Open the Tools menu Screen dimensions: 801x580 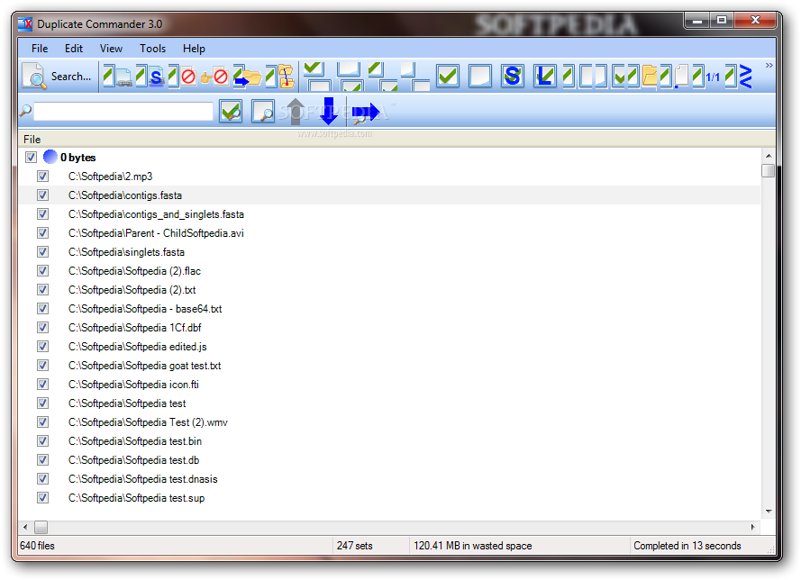click(x=153, y=49)
